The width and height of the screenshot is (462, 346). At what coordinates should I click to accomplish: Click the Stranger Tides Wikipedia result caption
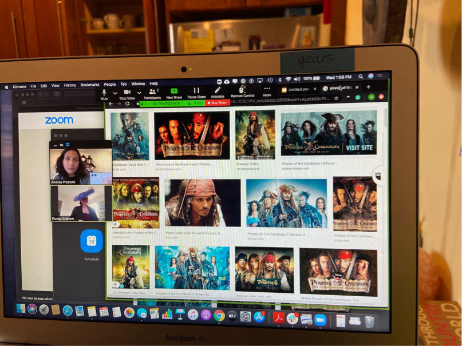tap(247, 166)
